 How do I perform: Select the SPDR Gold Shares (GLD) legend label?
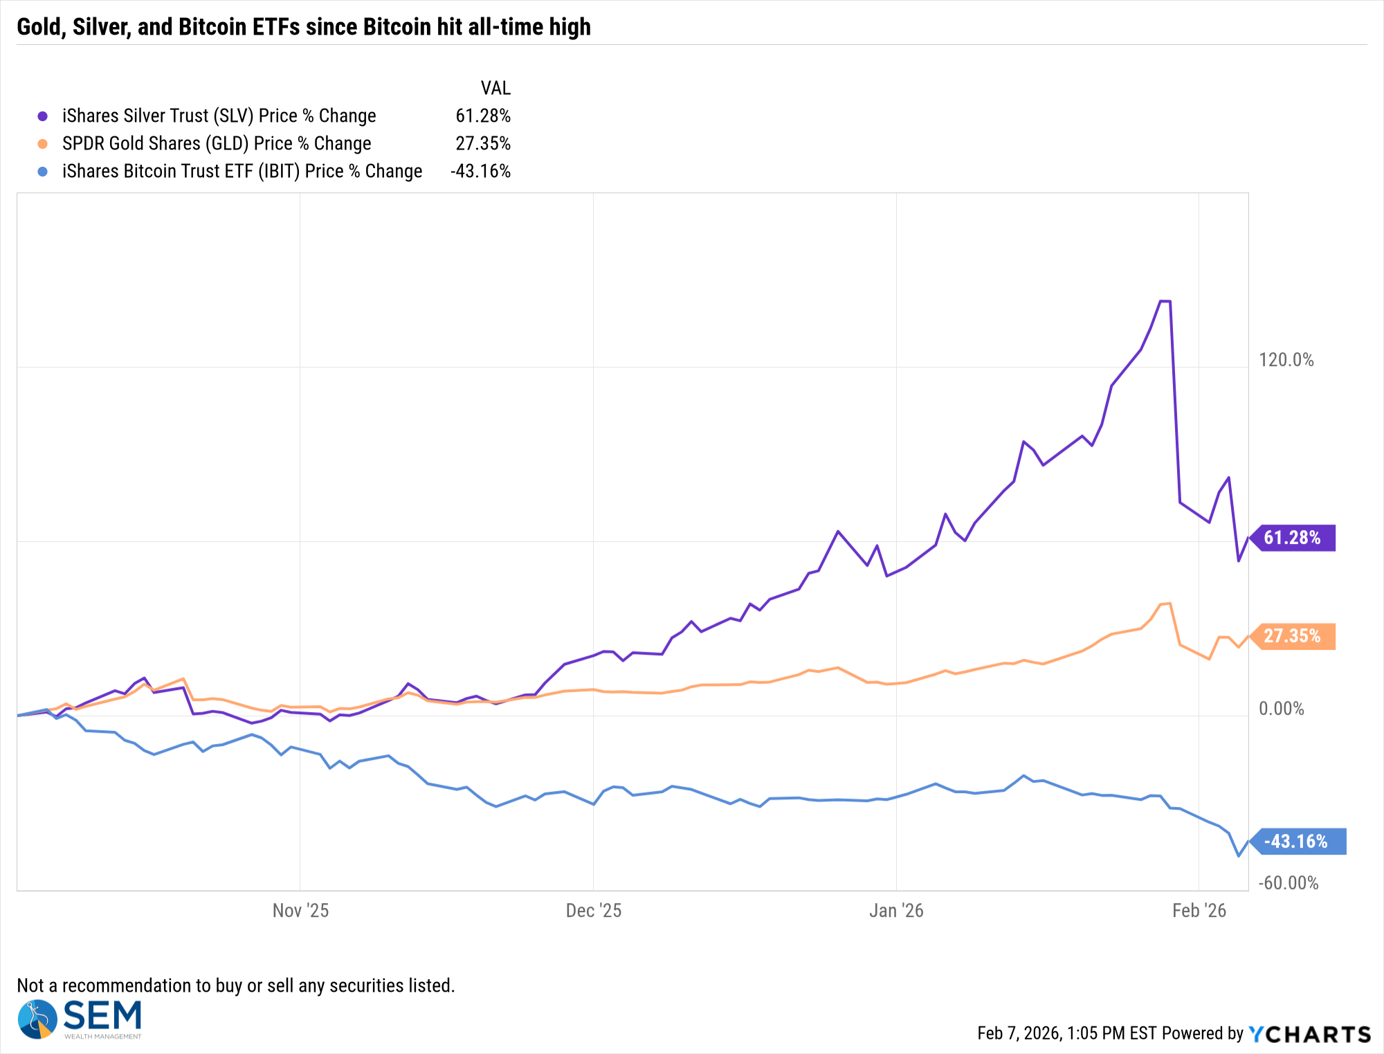click(217, 143)
